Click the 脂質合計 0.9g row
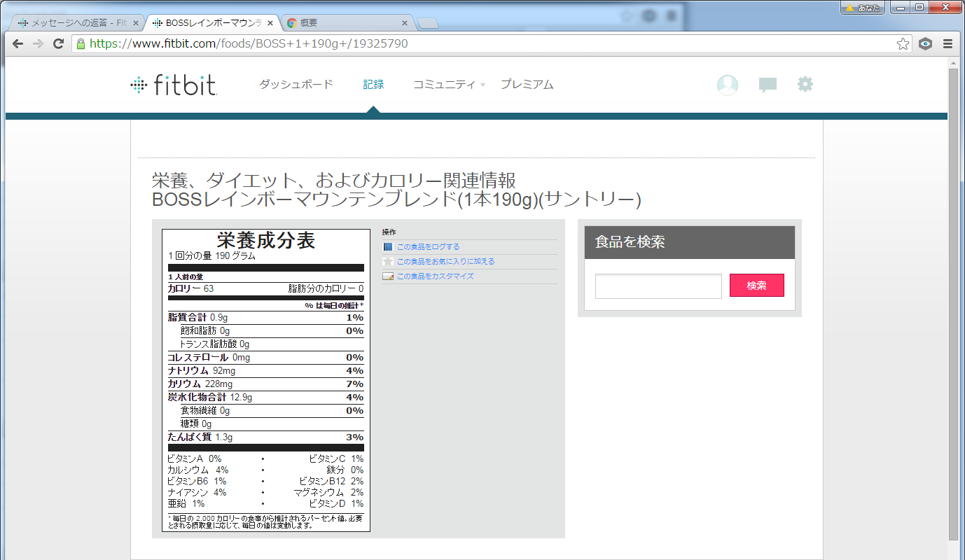965x560 pixels. [x=265, y=317]
